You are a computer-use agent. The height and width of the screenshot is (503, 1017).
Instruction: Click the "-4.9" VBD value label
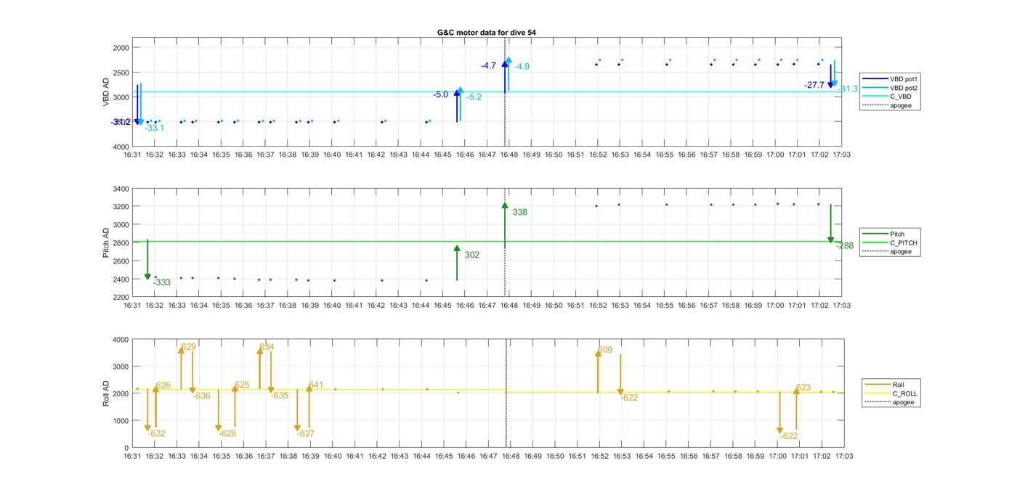click(522, 67)
